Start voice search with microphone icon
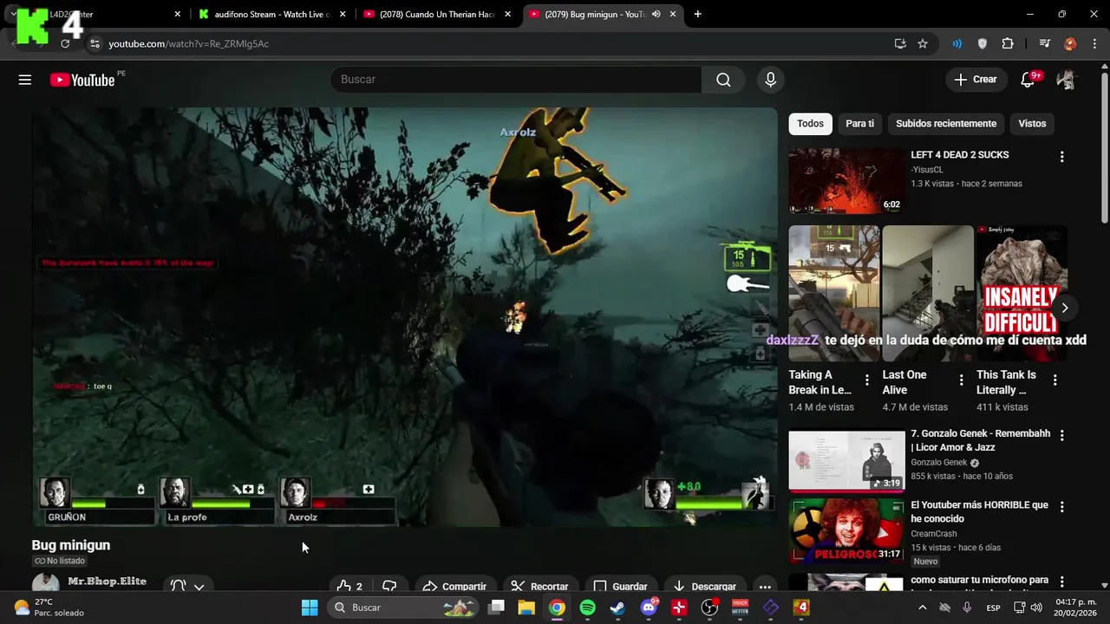1110x624 pixels. (770, 80)
